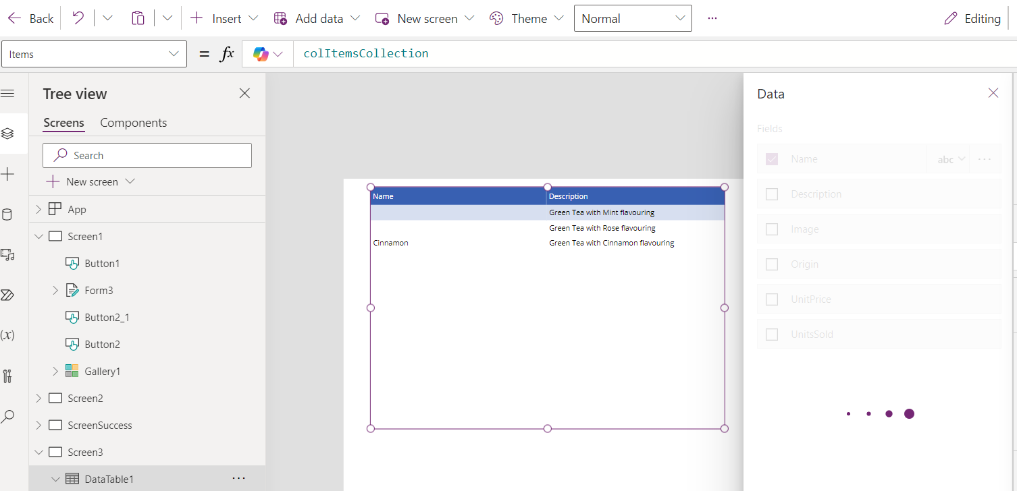Collapse the DataTable1 node
Viewport: 1017px width, 491px height.
coord(55,480)
